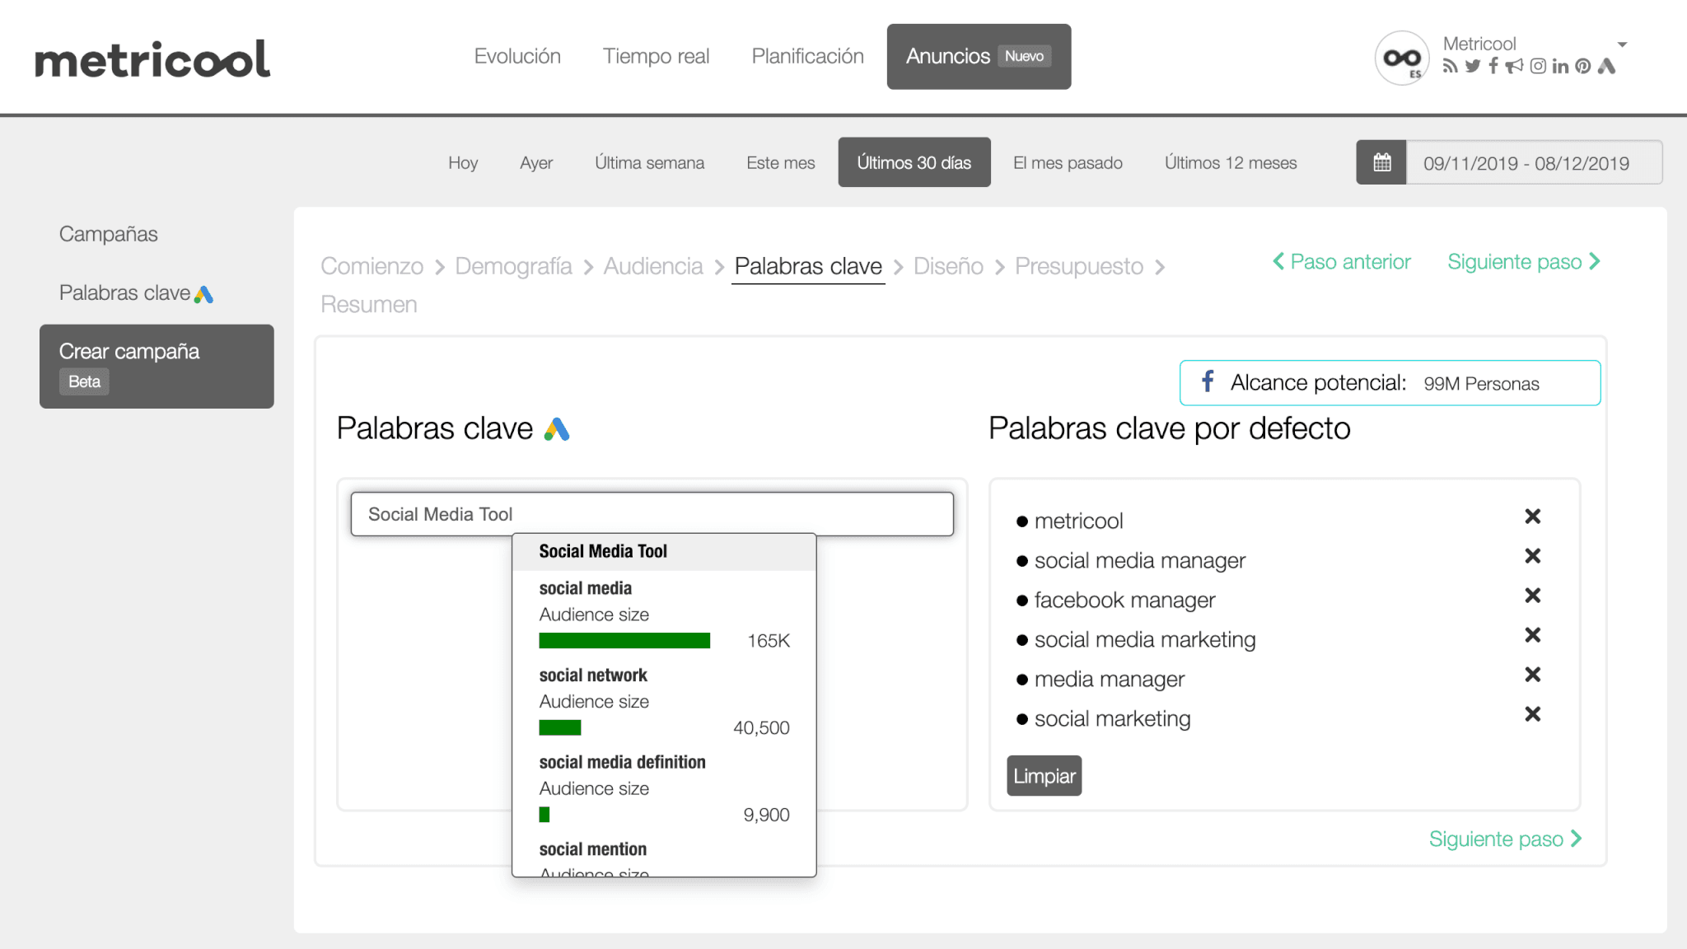Image resolution: width=1687 pixels, height=949 pixels.
Task: Choose the 'social media definition' suggestion
Action: click(x=664, y=788)
